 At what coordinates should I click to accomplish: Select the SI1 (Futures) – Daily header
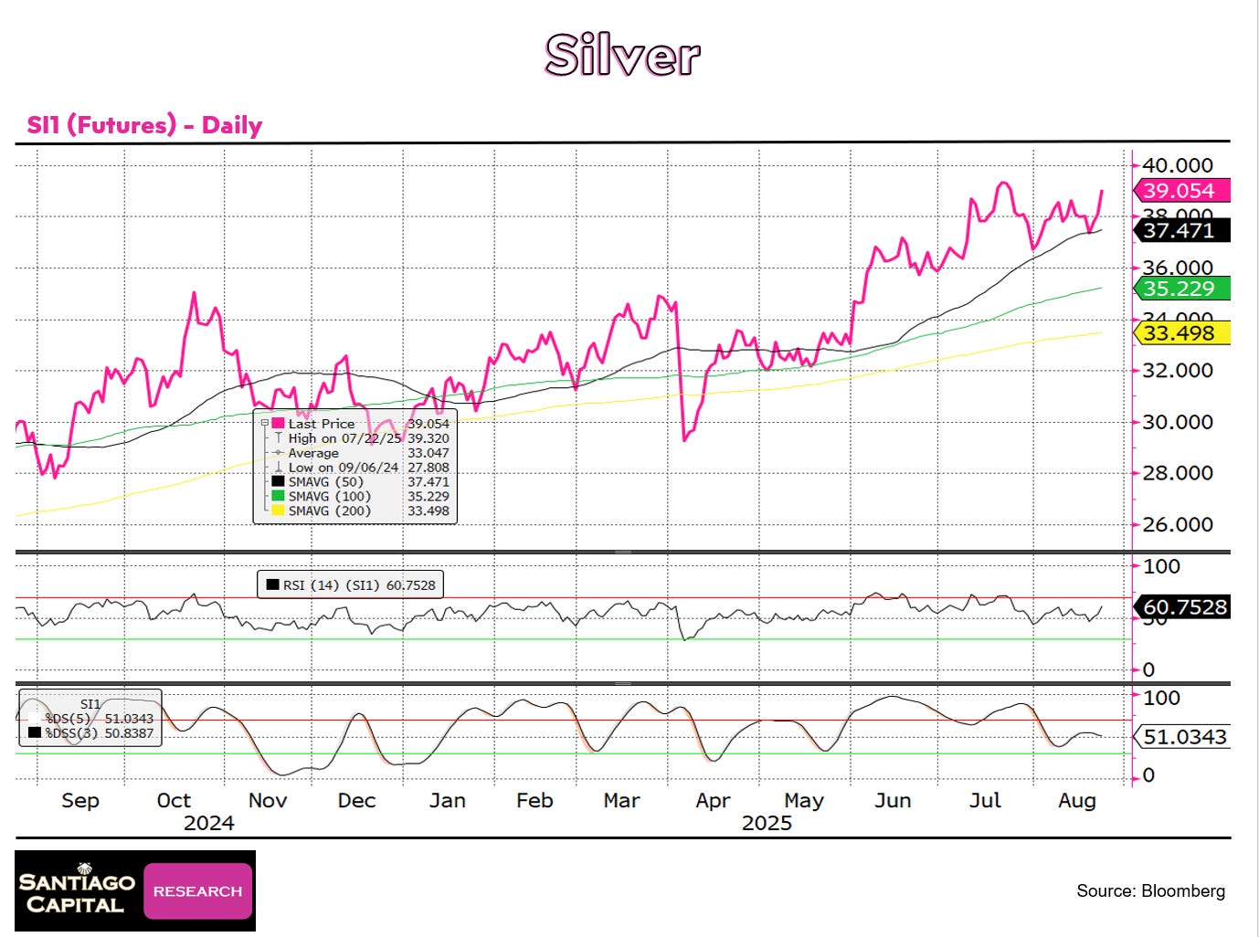[x=143, y=125]
